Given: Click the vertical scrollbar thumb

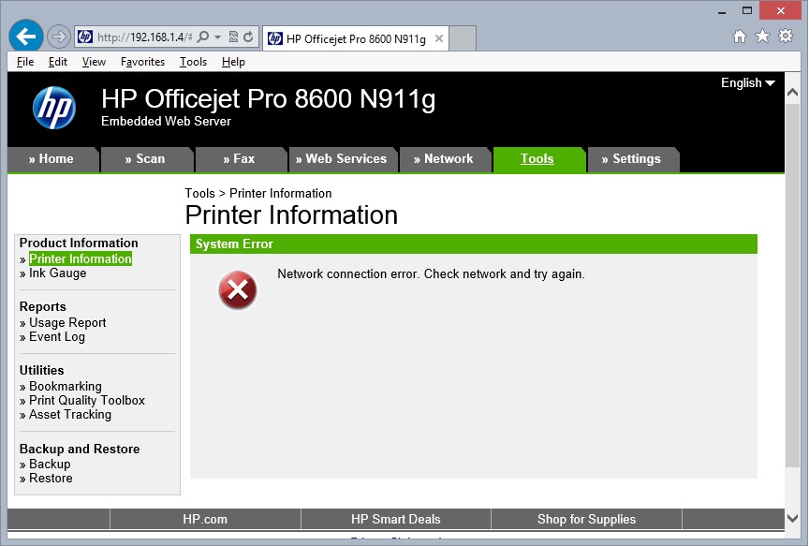Looking at the screenshot, I should click(x=793, y=285).
